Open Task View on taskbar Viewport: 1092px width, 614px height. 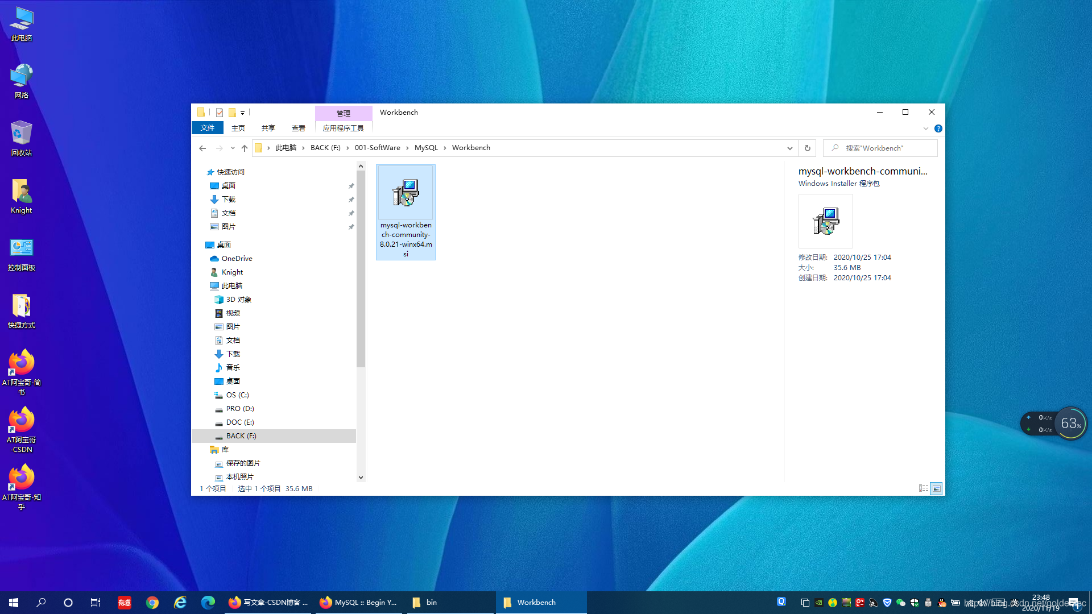pyautogui.click(x=96, y=603)
